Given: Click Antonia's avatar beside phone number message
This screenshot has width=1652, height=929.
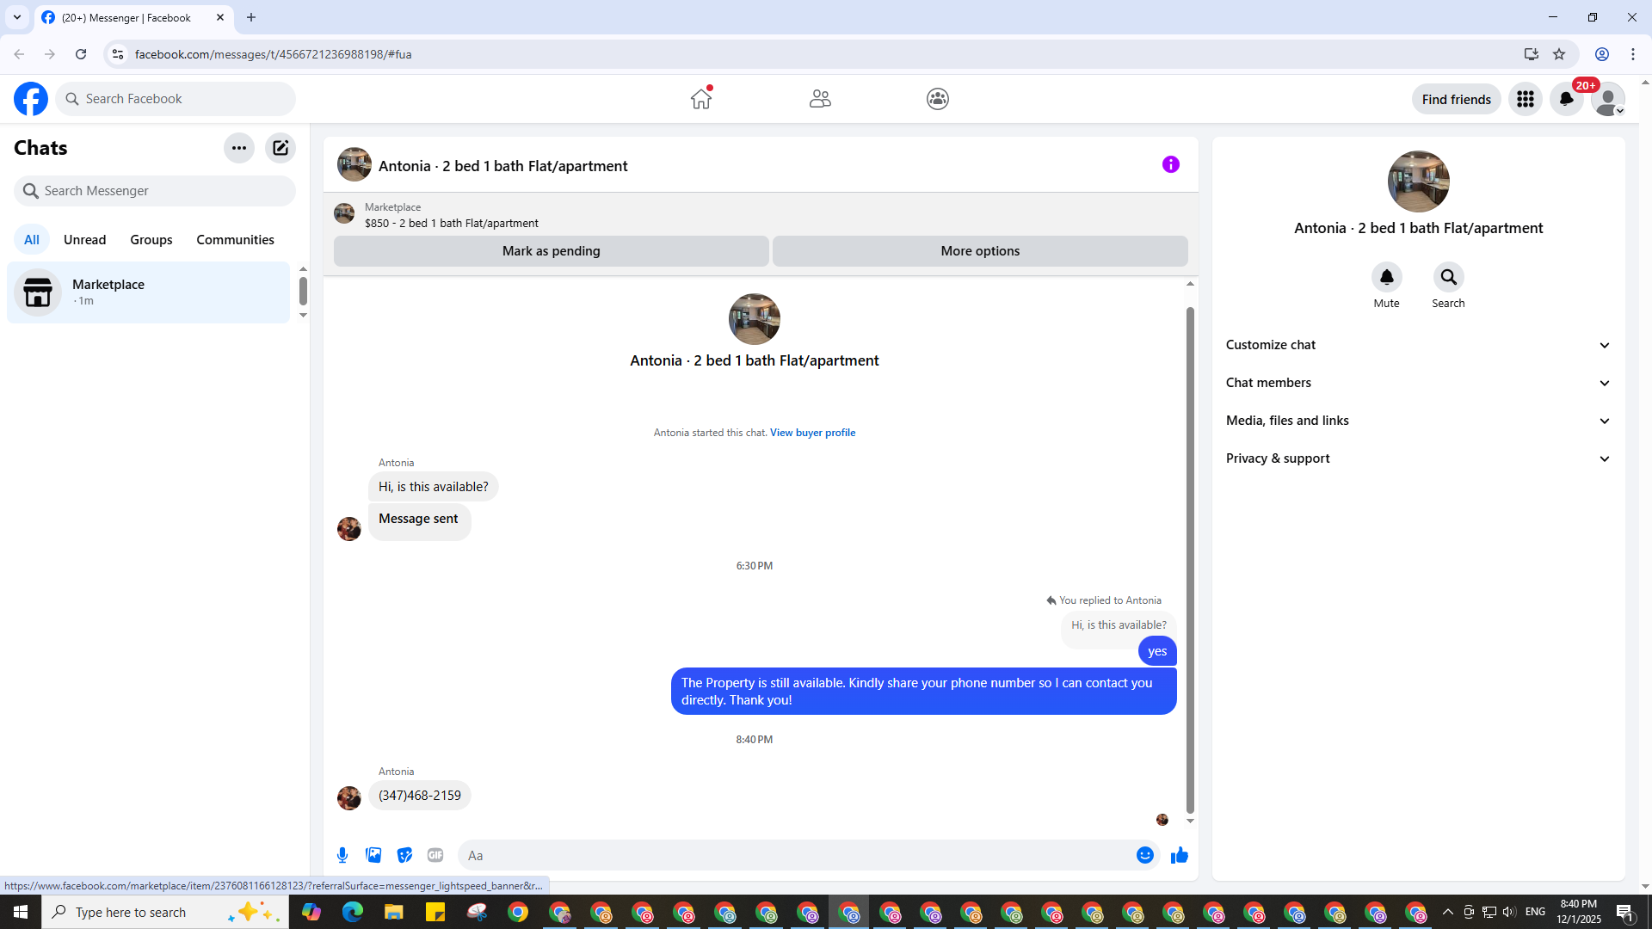Looking at the screenshot, I should click(349, 798).
